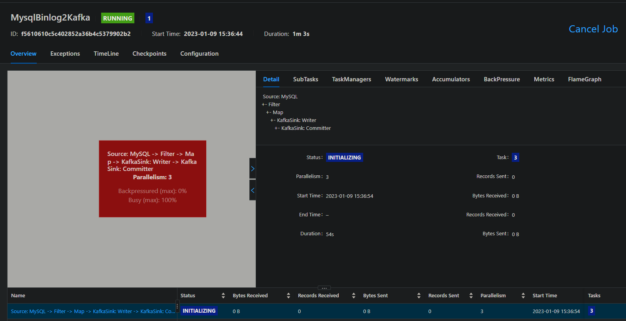Click the 'KafkaSink: Committer' line in detail tree
626x321 pixels.
[303, 128]
